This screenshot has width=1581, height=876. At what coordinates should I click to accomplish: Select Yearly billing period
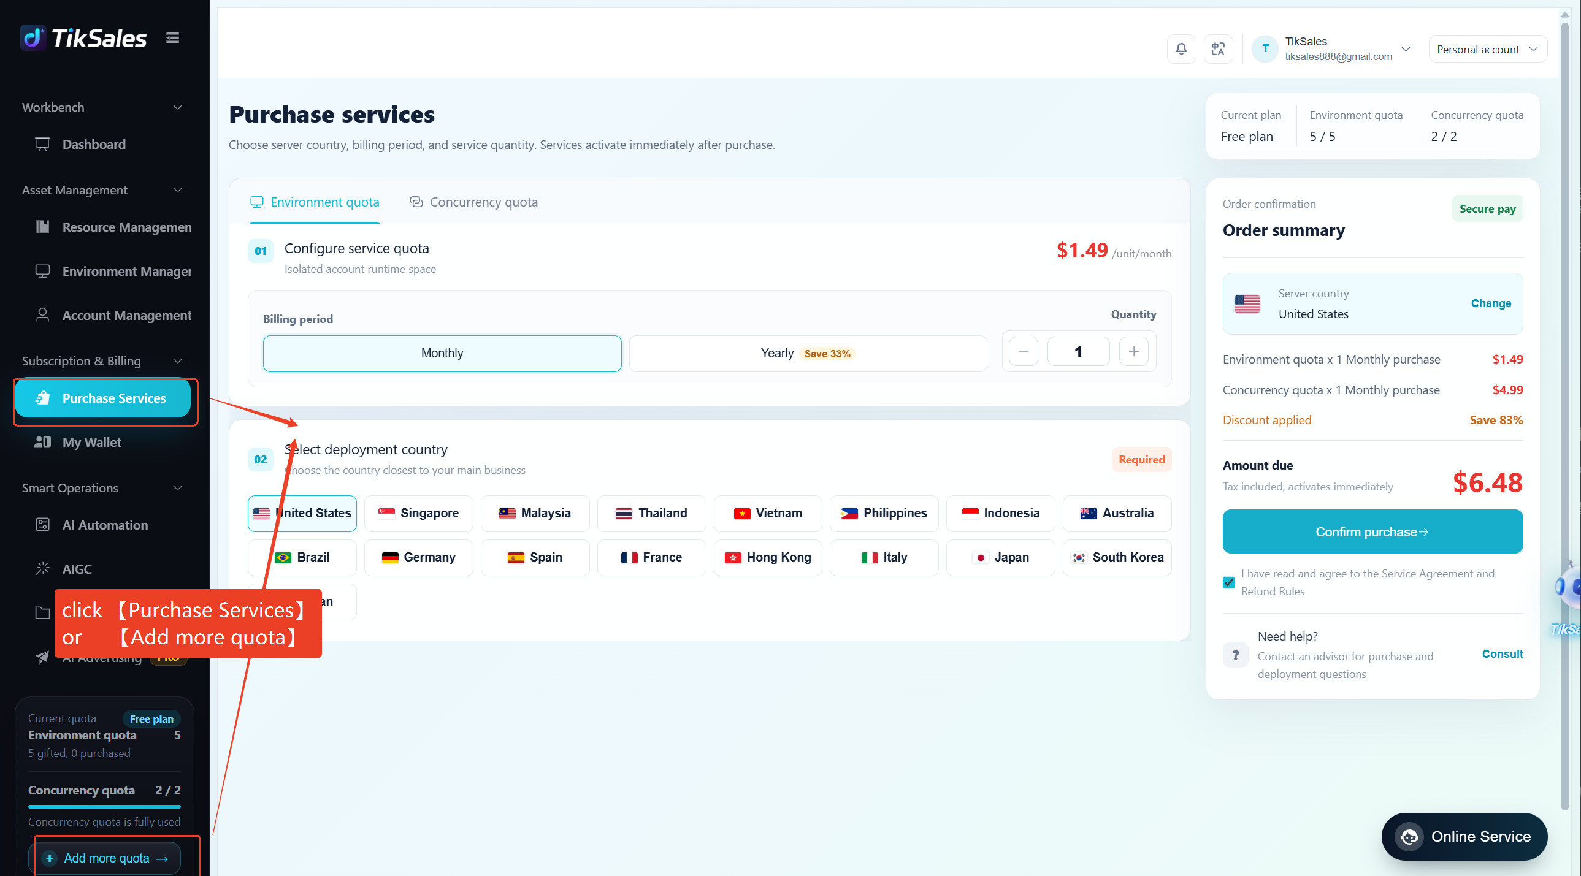pos(808,353)
